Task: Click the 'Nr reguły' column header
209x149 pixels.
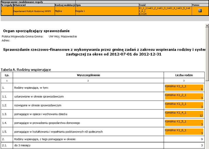Action: click(x=6, y=5)
